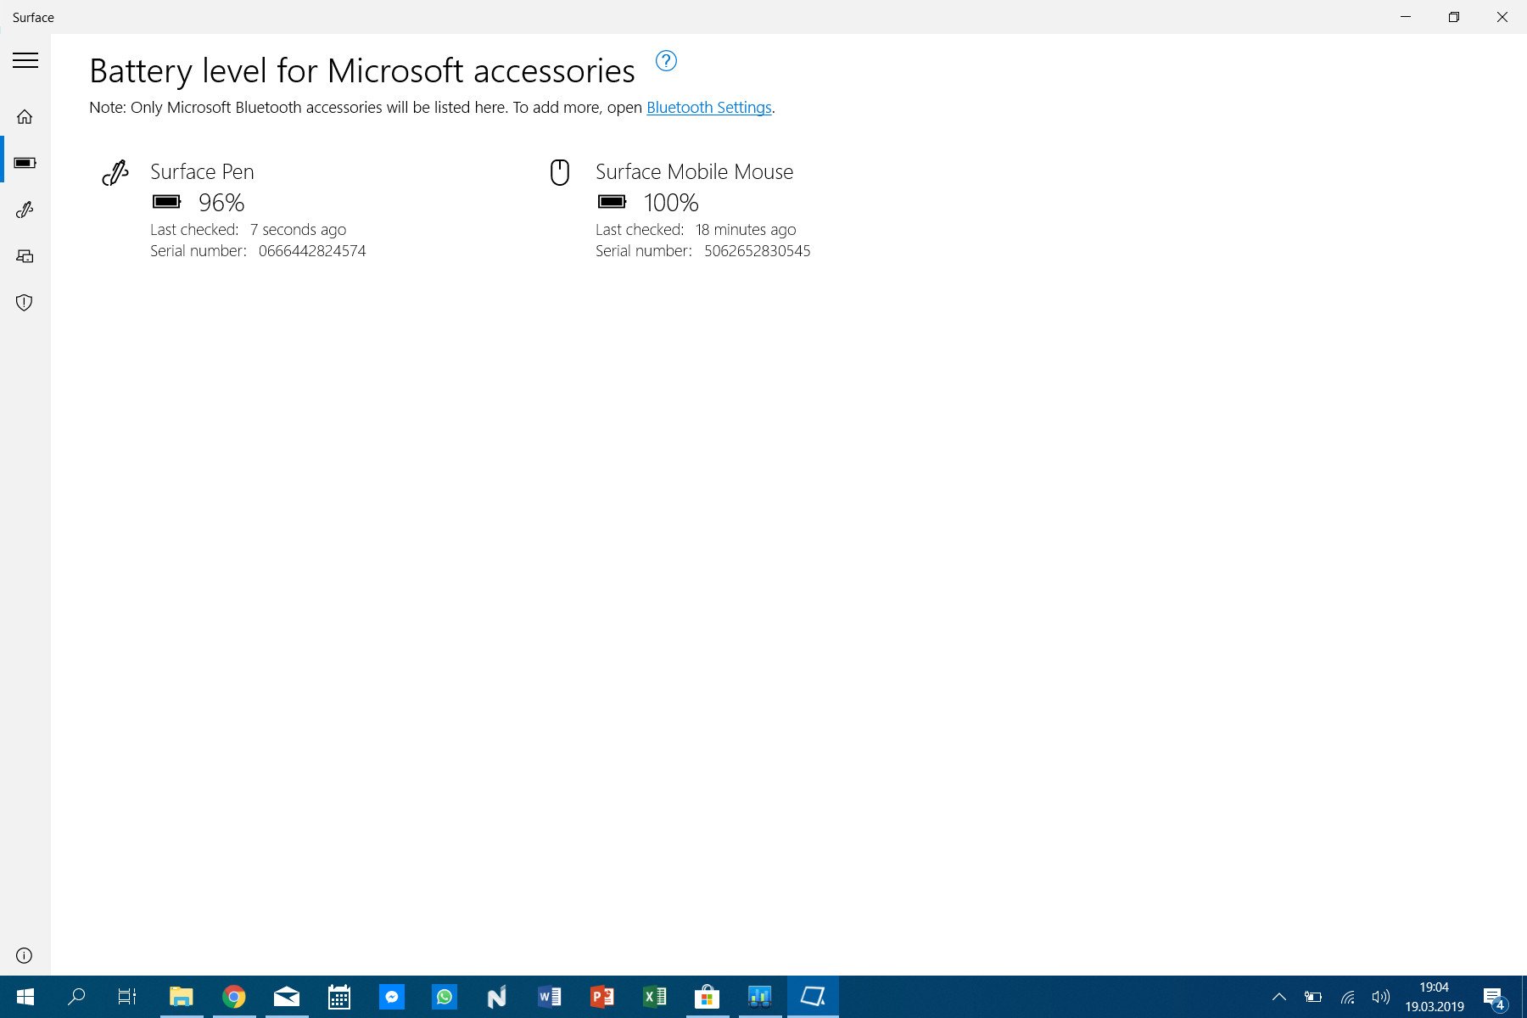Screen dimensions: 1527x1018
Task: Open the Windows Start menu
Action: coord(25,997)
